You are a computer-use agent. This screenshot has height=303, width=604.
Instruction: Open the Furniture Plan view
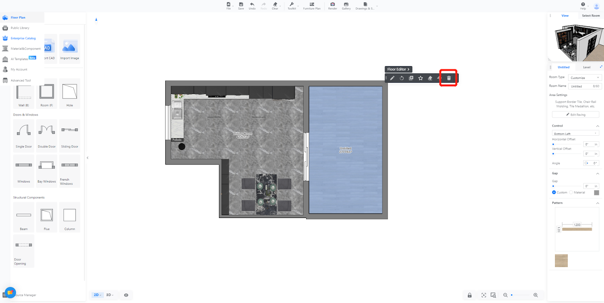click(x=312, y=6)
